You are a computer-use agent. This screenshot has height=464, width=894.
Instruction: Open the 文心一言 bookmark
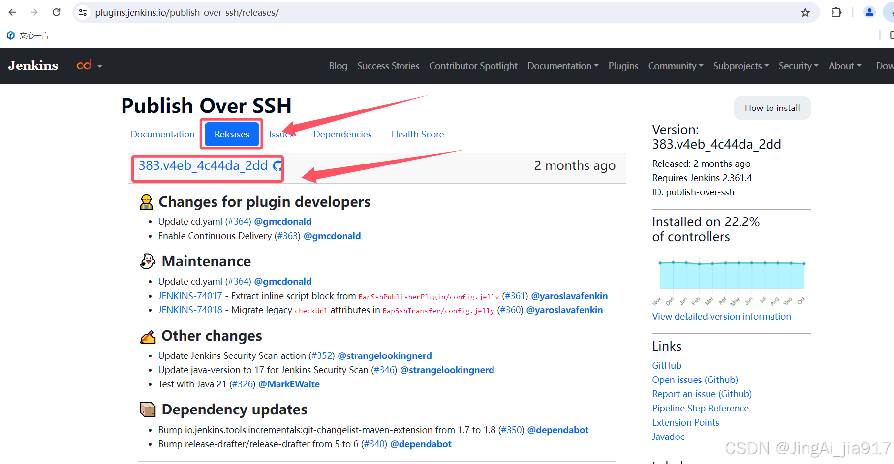(x=28, y=35)
